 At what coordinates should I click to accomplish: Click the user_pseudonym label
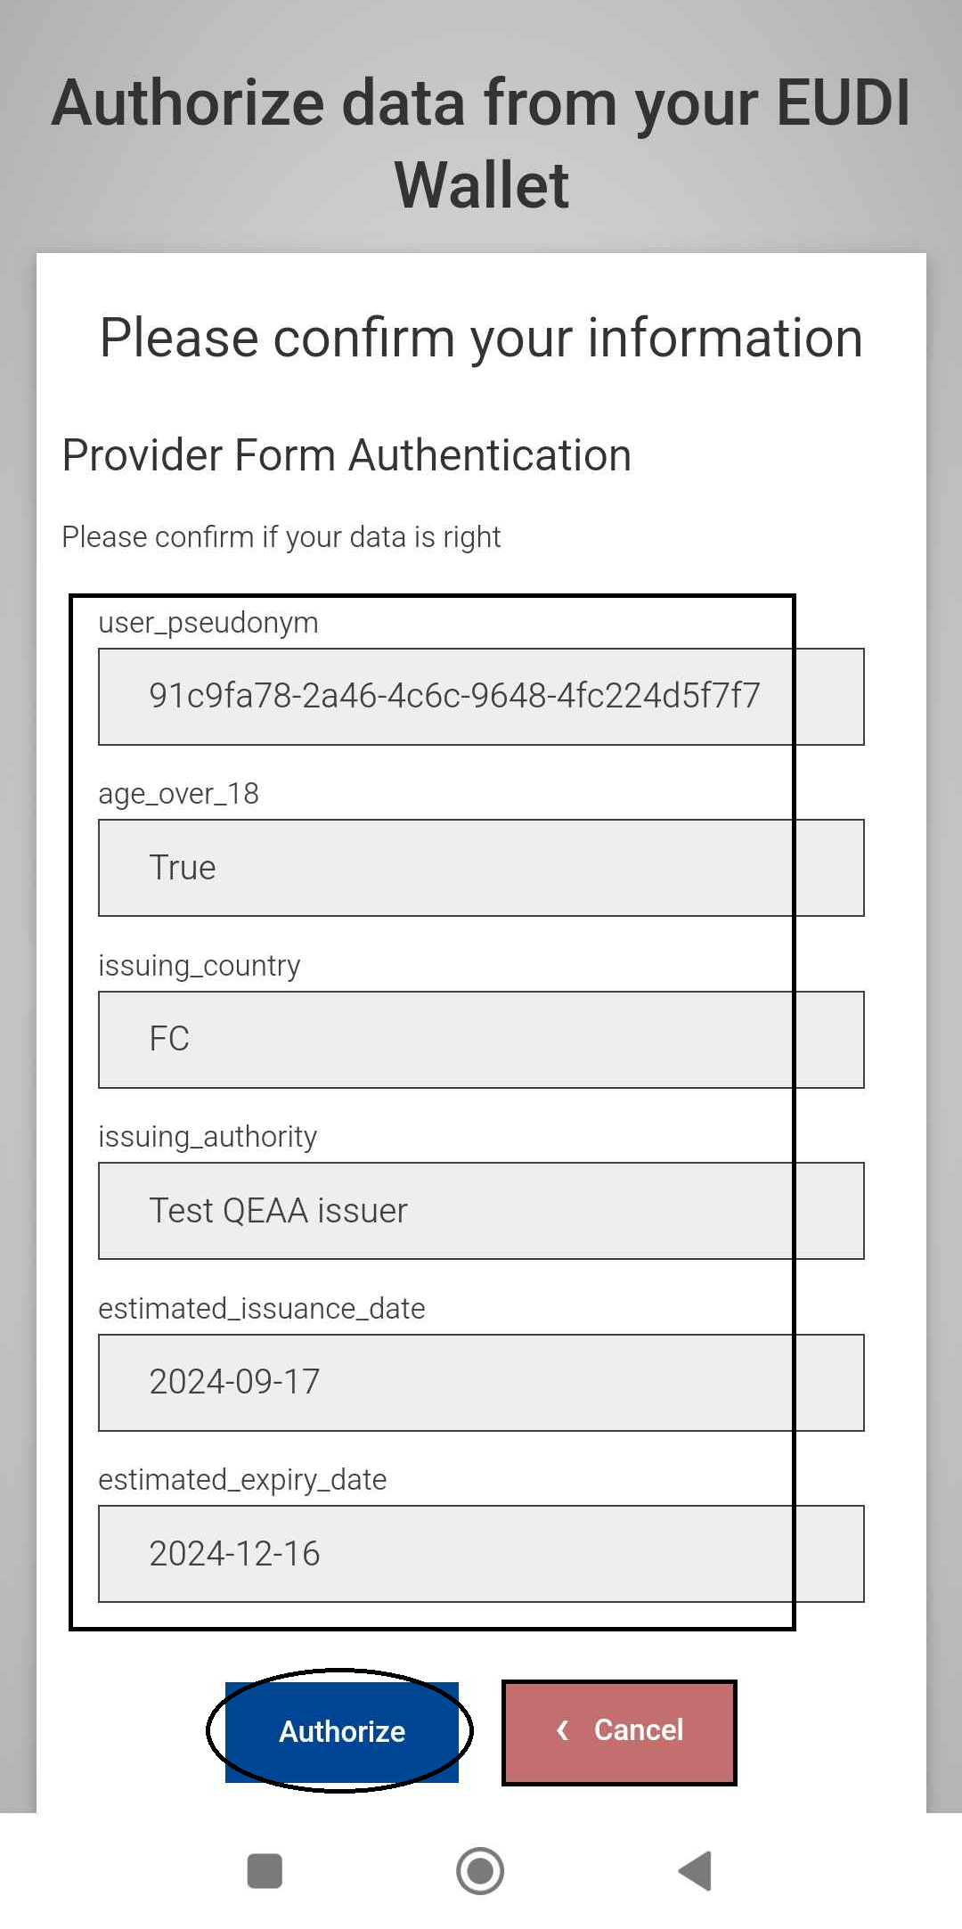pos(208,623)
